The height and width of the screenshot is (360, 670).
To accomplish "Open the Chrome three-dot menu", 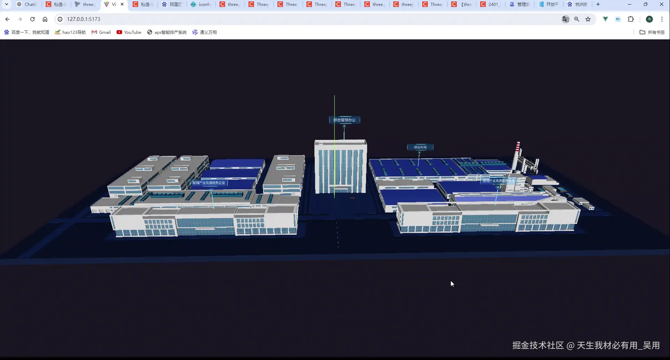I will (x=662, y=19).
